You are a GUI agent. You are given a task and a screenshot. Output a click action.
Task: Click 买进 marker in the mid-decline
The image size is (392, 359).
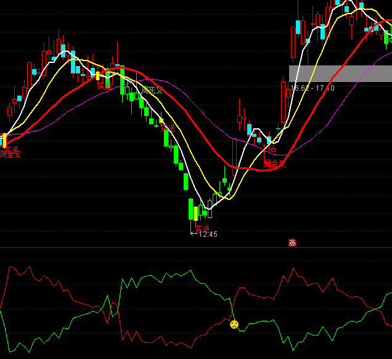[168, 128]
